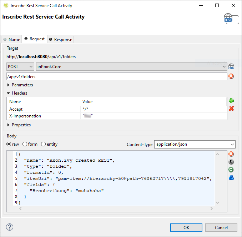Open REST client configuration globe icon
This screenshot has width=242, height=237.
tap(231, 67)
